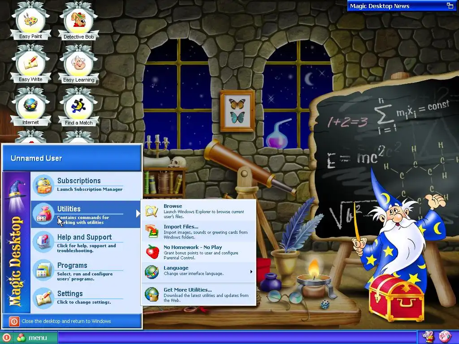Click 'Select, run and configure users' programs.' text
This screenshot has width=459, height=344.
coord(85,276)
